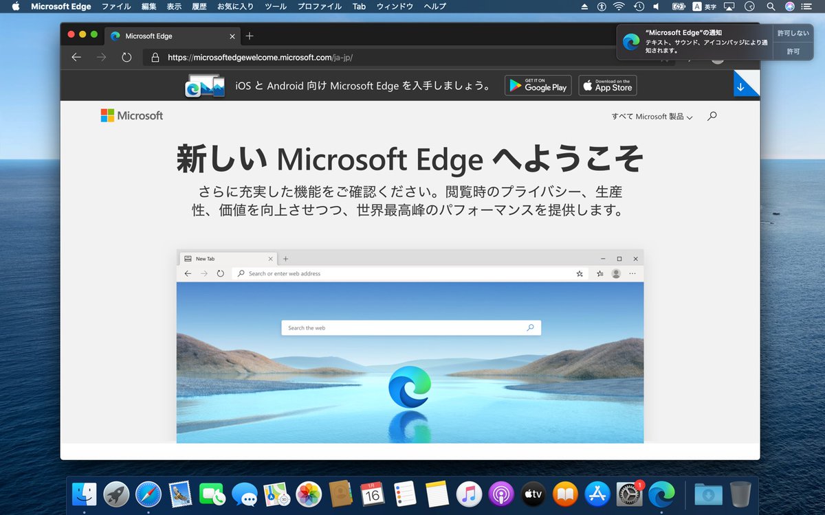Viewport: 825px width, 515px height.
Task: Open the お気に入り menu
Action: 235,6
